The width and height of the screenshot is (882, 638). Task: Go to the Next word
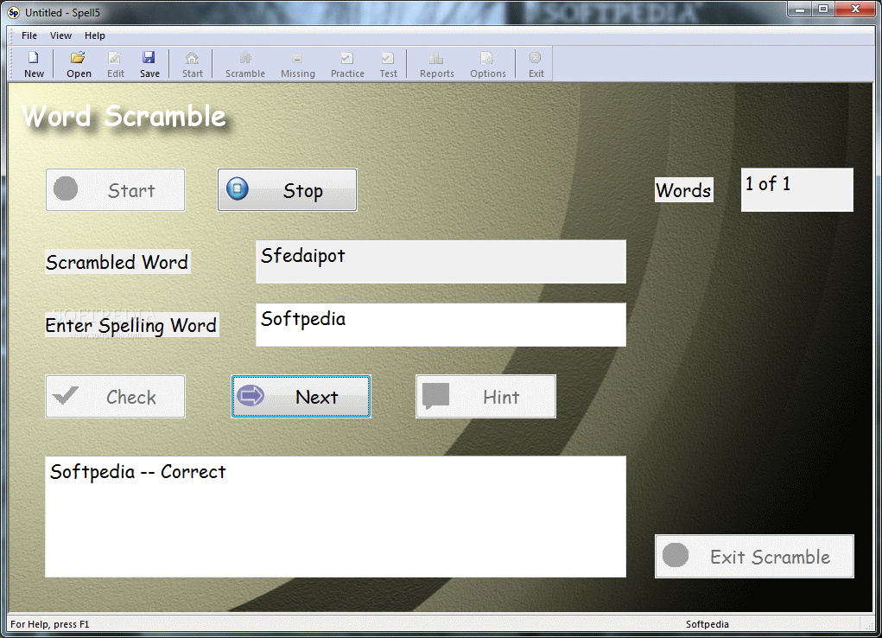(x=301, y=397)
